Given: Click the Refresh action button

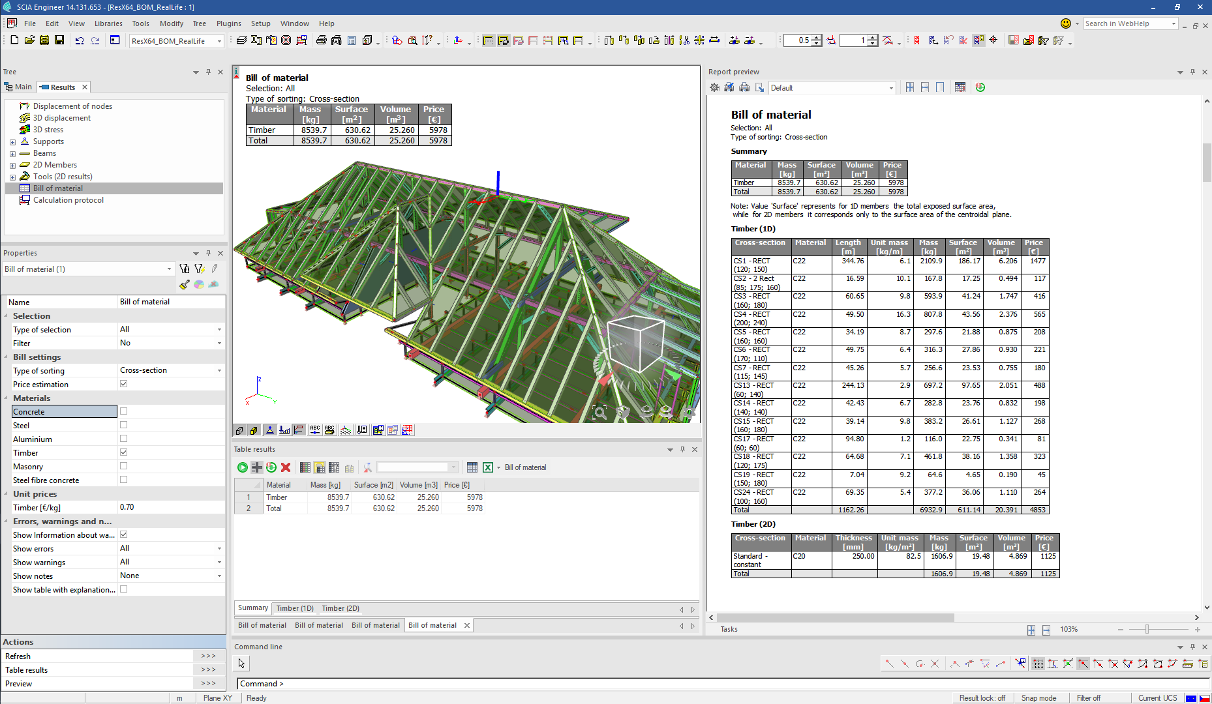Looking at the screenshot, I should point(208,656).
